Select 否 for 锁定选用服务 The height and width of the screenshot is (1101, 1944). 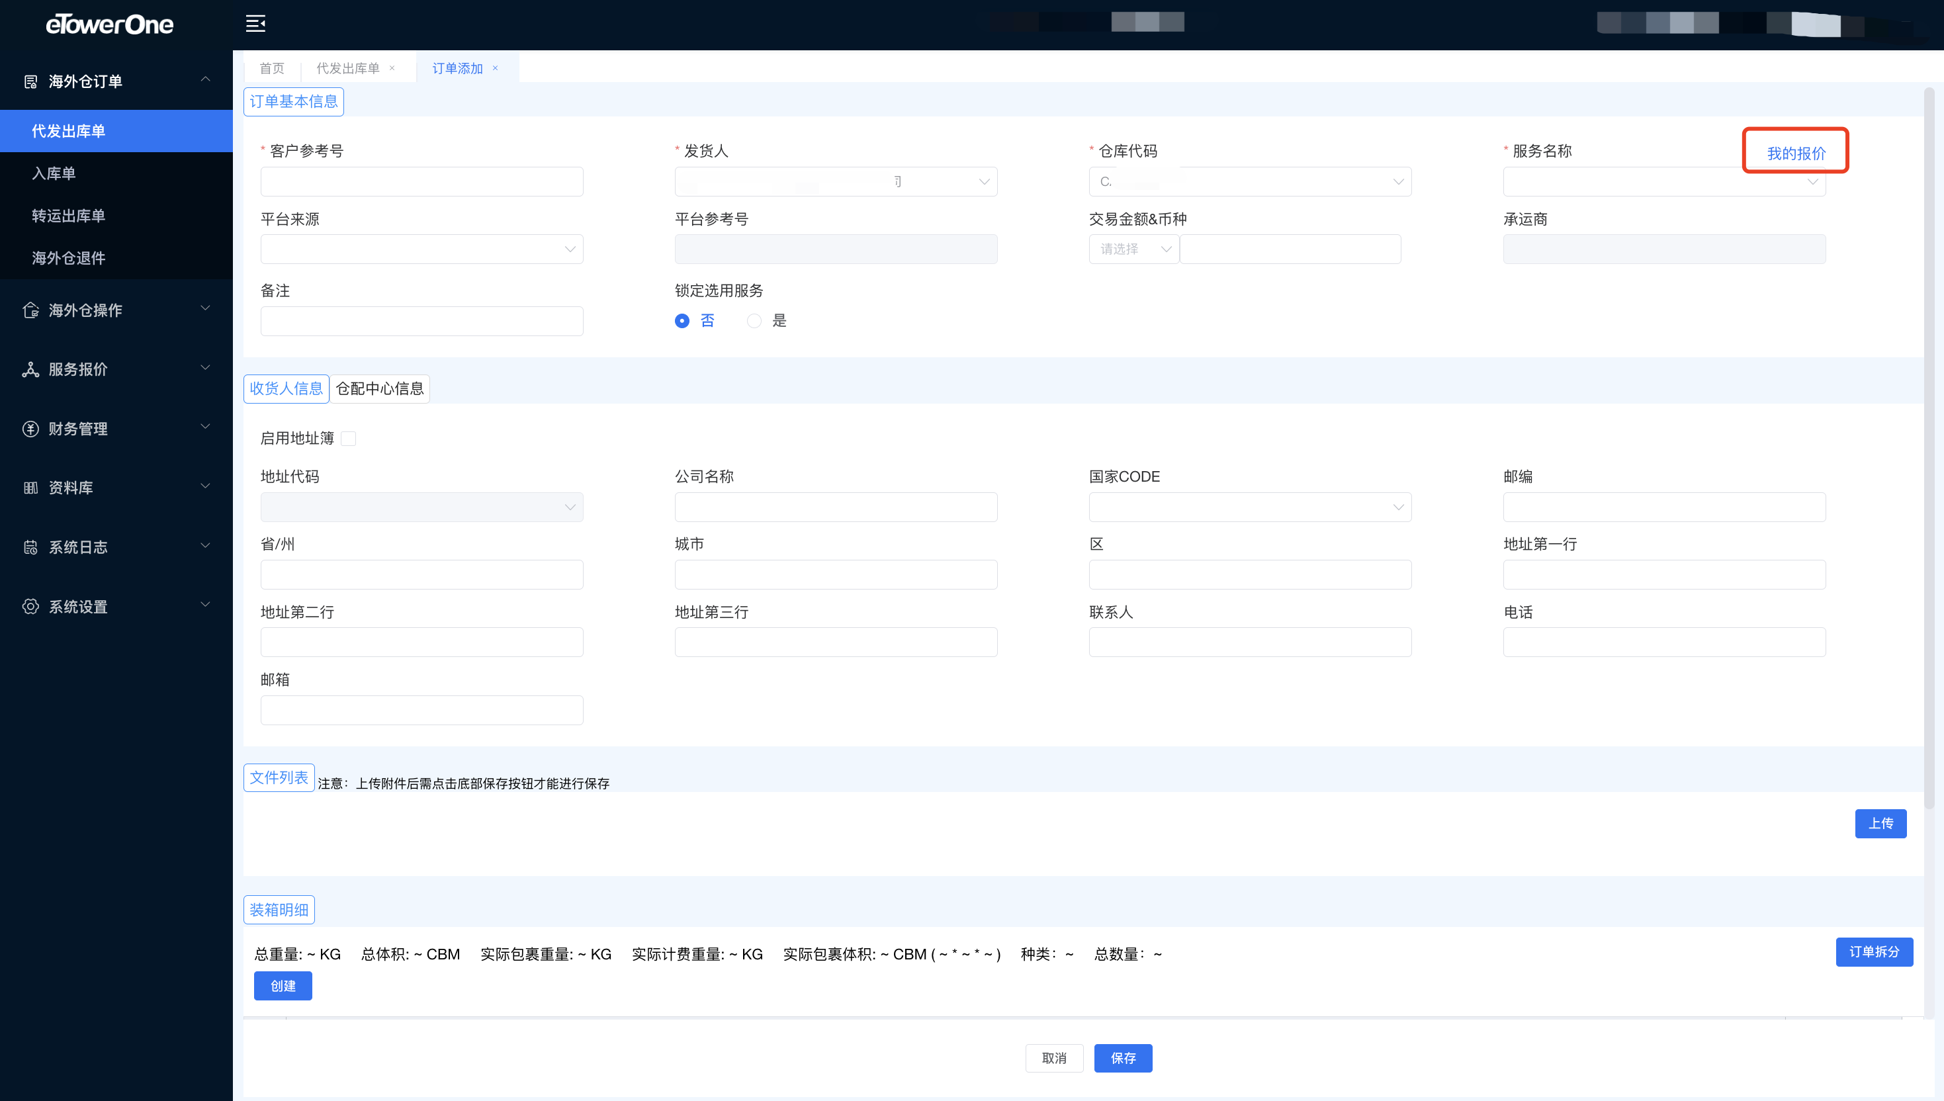click(x=682, y=321)
